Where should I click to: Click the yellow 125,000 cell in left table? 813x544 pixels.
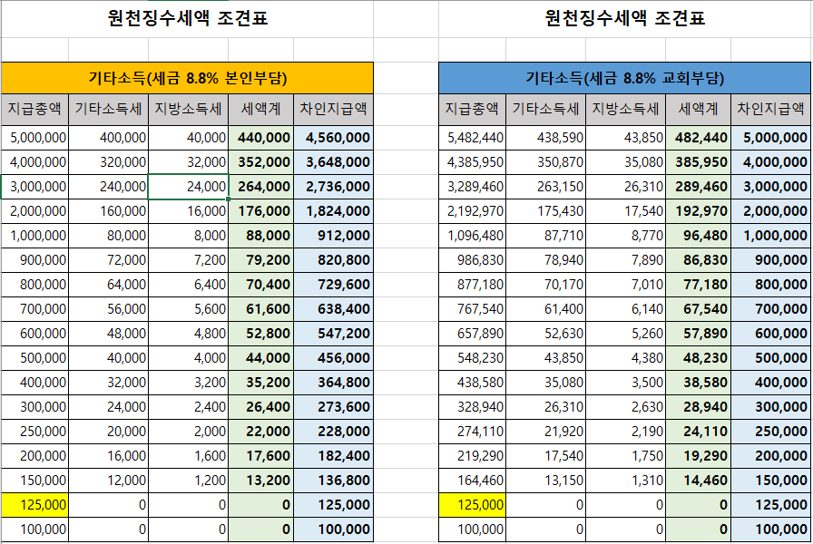[34, 505]
